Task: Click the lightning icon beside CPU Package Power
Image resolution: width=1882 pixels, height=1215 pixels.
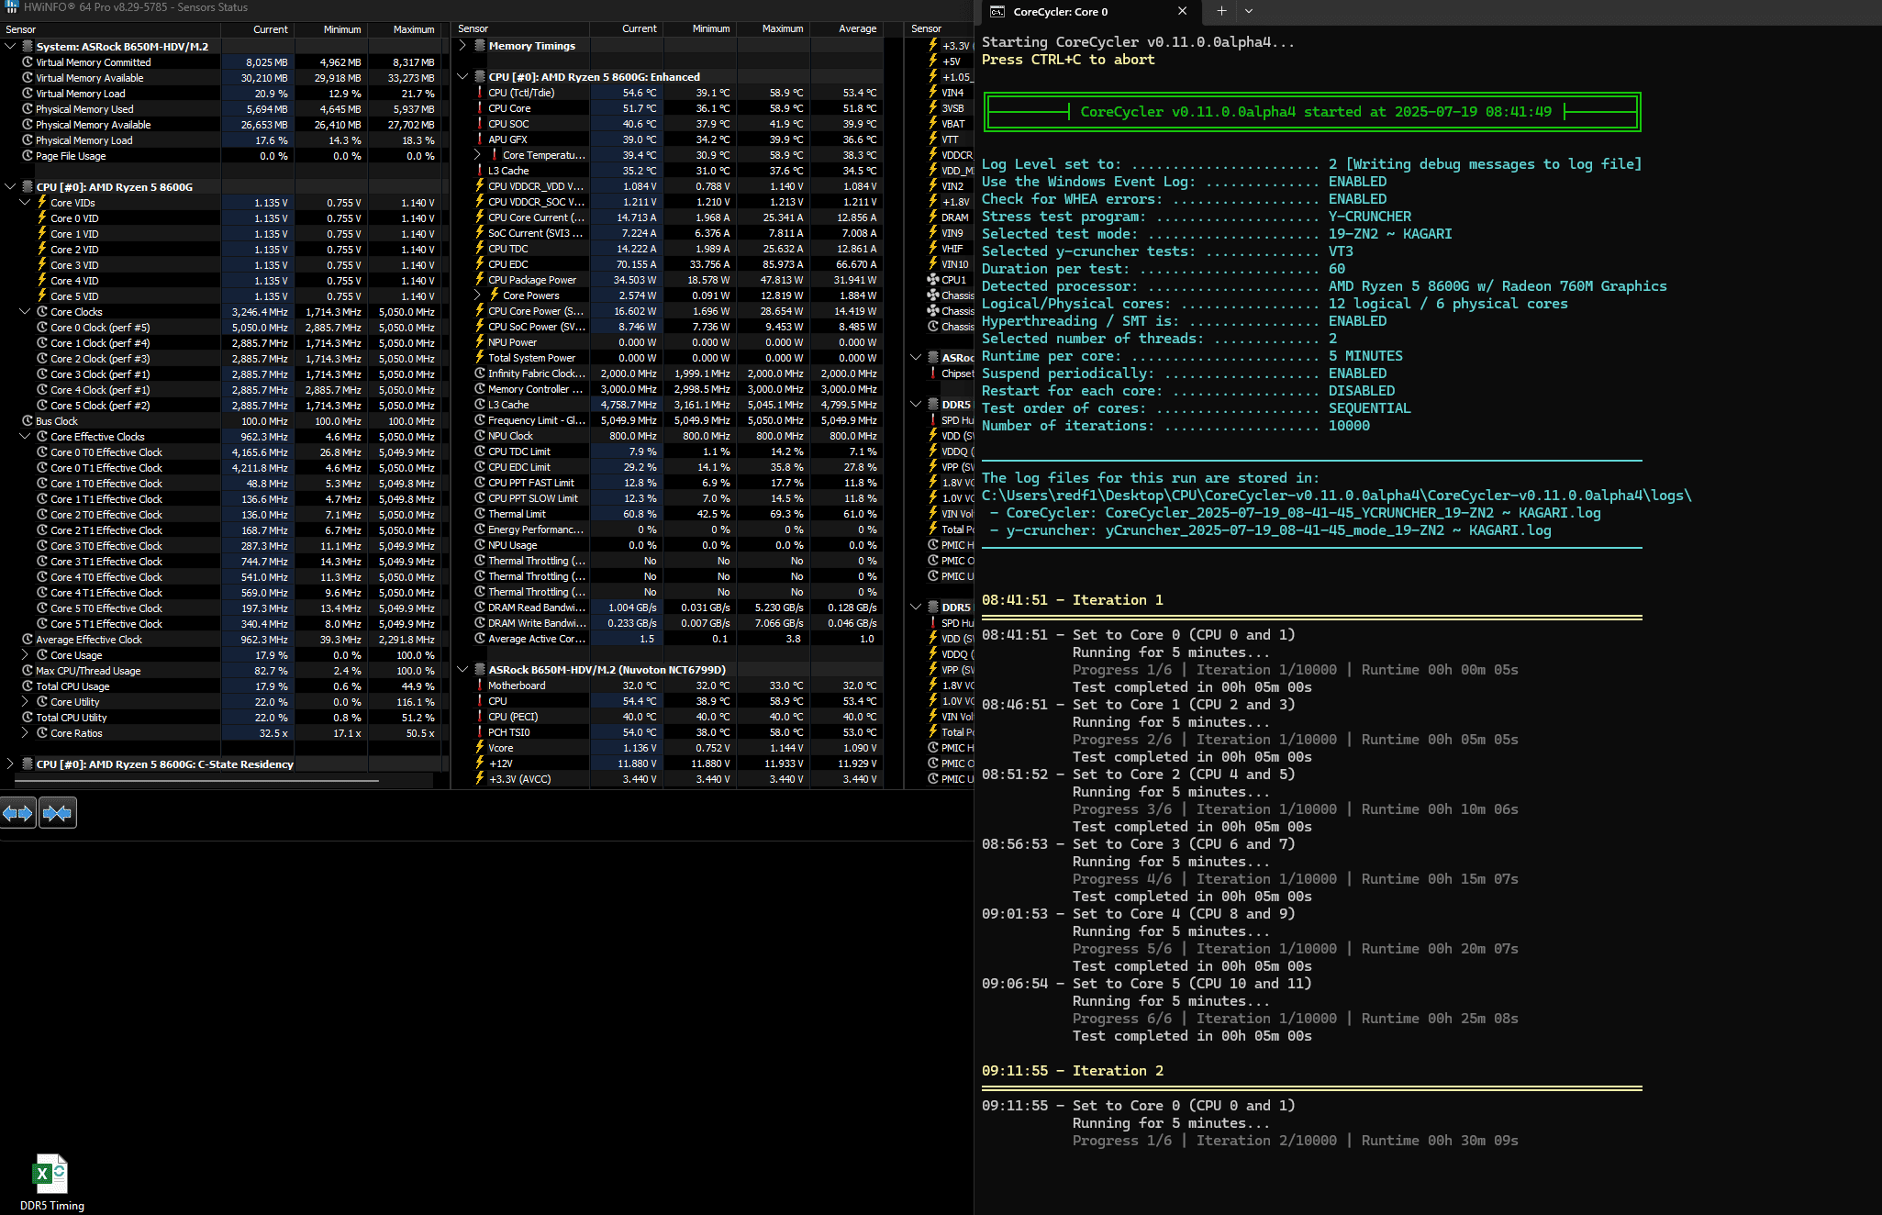Action: tap(480, 280)
